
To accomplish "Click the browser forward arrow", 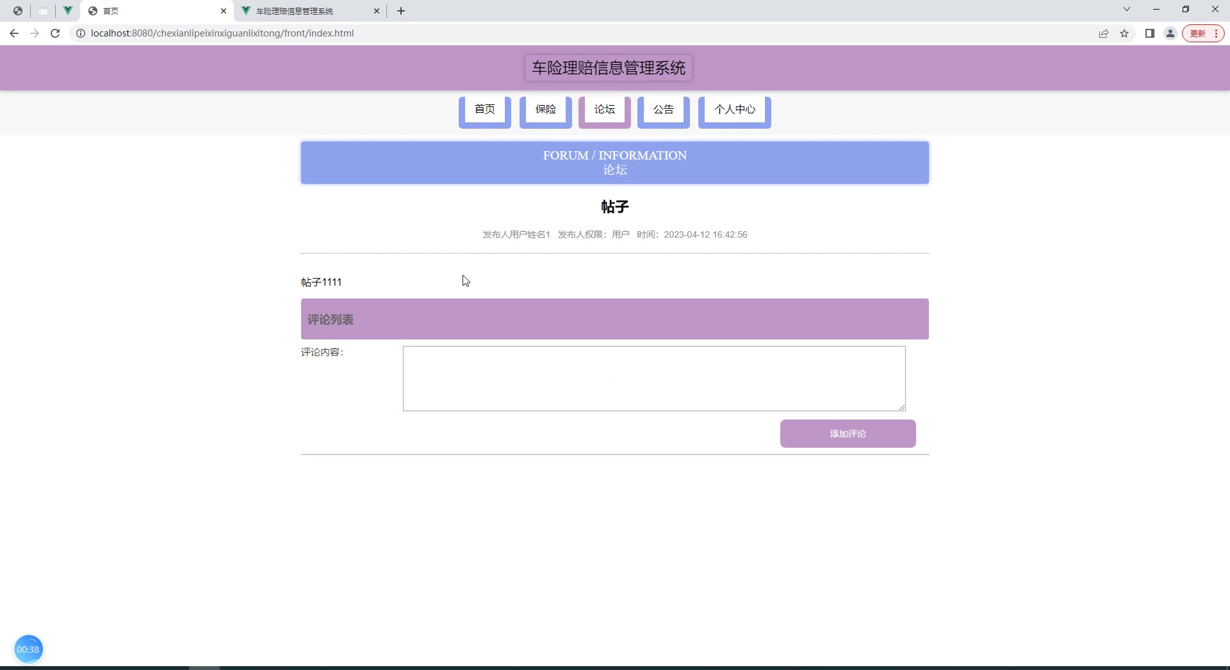I will (35, 33).
